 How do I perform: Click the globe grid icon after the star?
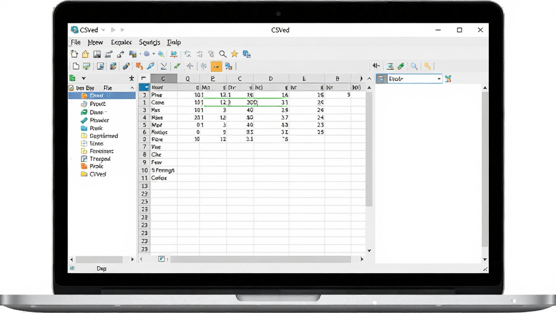[247, 54]
